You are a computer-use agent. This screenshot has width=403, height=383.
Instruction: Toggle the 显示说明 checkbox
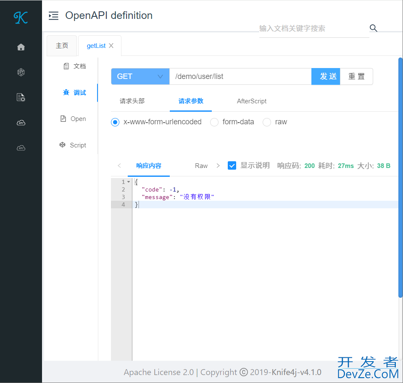click(232, 165)
